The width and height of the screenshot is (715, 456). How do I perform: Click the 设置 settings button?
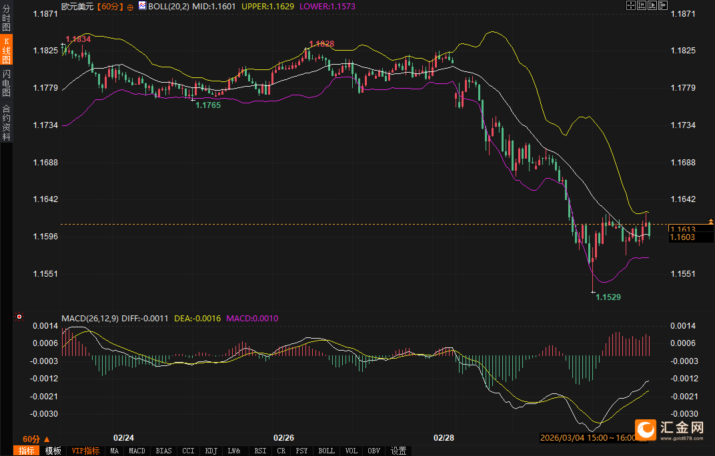click(398, 451)
